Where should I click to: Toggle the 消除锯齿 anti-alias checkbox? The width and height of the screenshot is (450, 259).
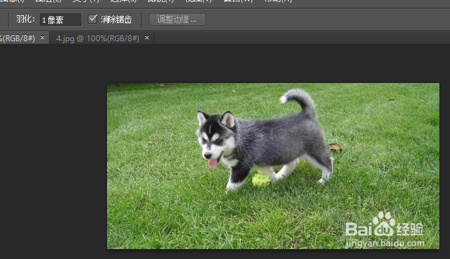coord(92,19)
